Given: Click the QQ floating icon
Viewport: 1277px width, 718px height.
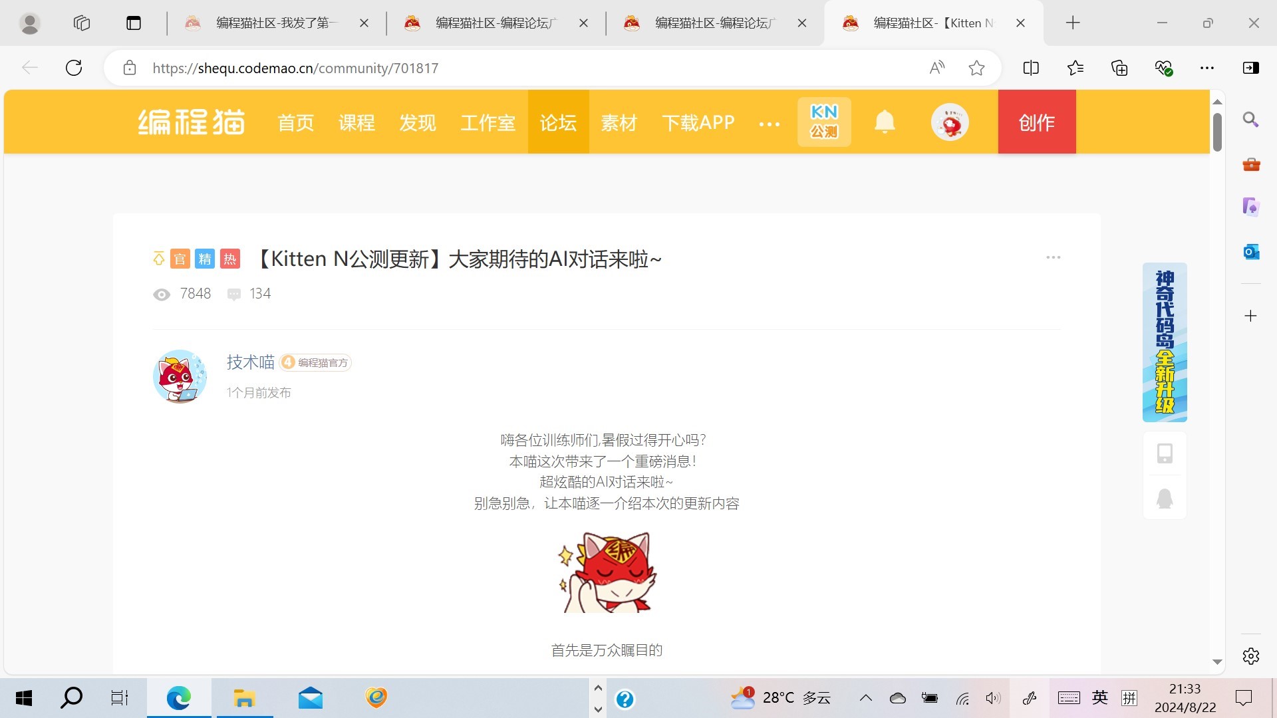Looking at the screenshot, I should tap(1165, 498).
